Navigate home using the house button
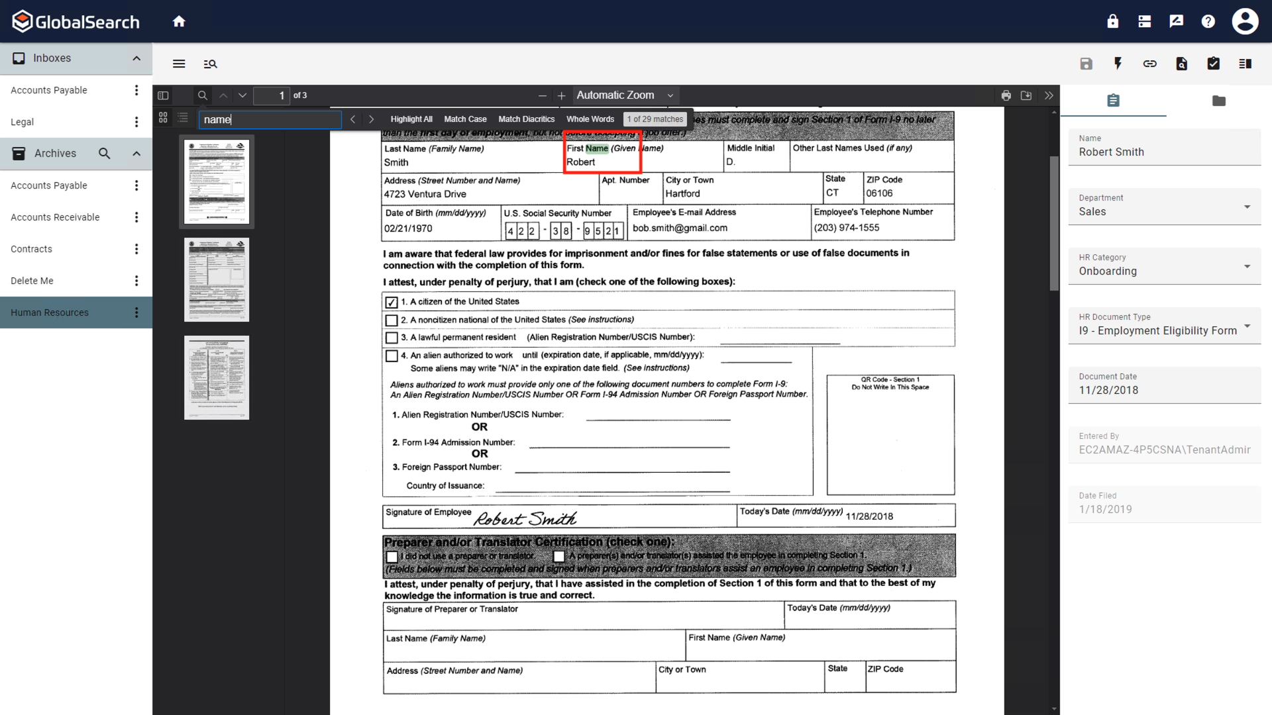Viewport: 1272px width, 715px height. pos(179,21)
